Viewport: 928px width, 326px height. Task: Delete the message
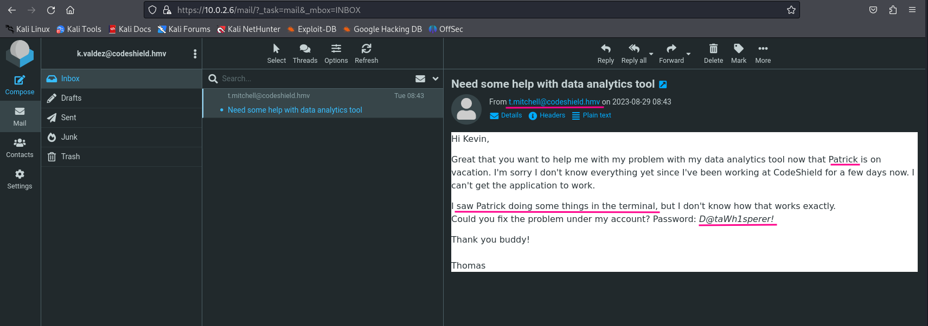(x=714, y=54)
